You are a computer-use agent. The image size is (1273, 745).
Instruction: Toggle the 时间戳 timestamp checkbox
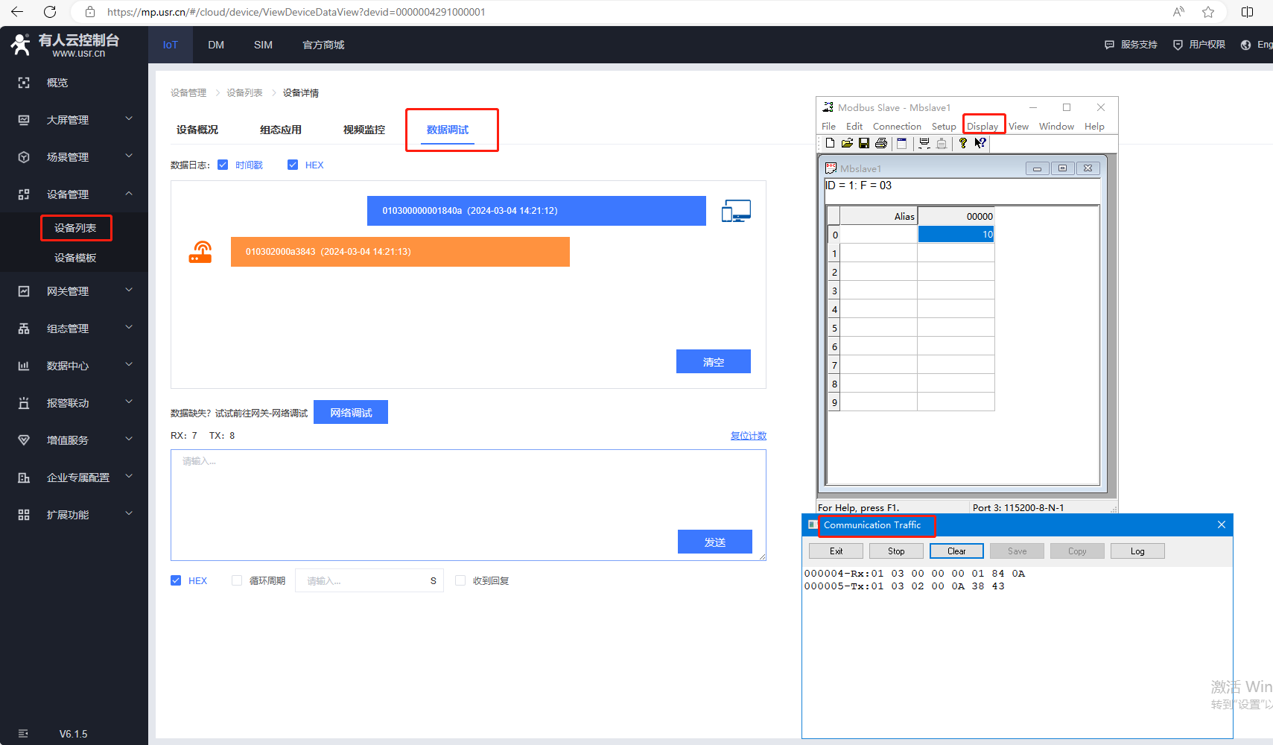223,165
